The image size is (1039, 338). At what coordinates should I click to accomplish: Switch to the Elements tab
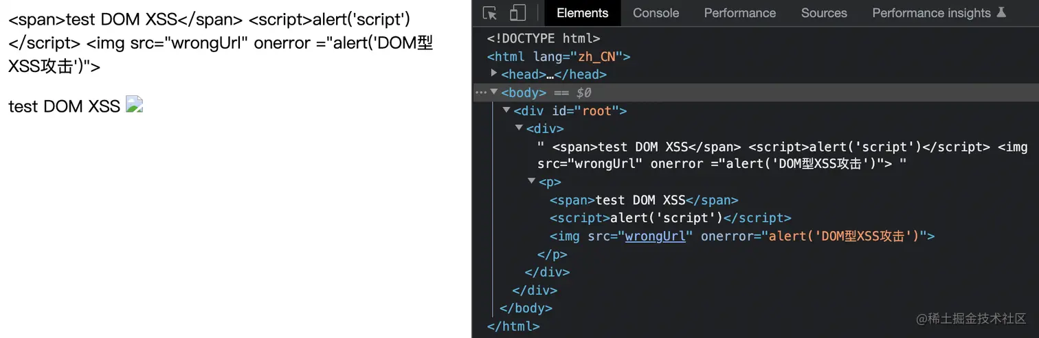pos(582,13)
